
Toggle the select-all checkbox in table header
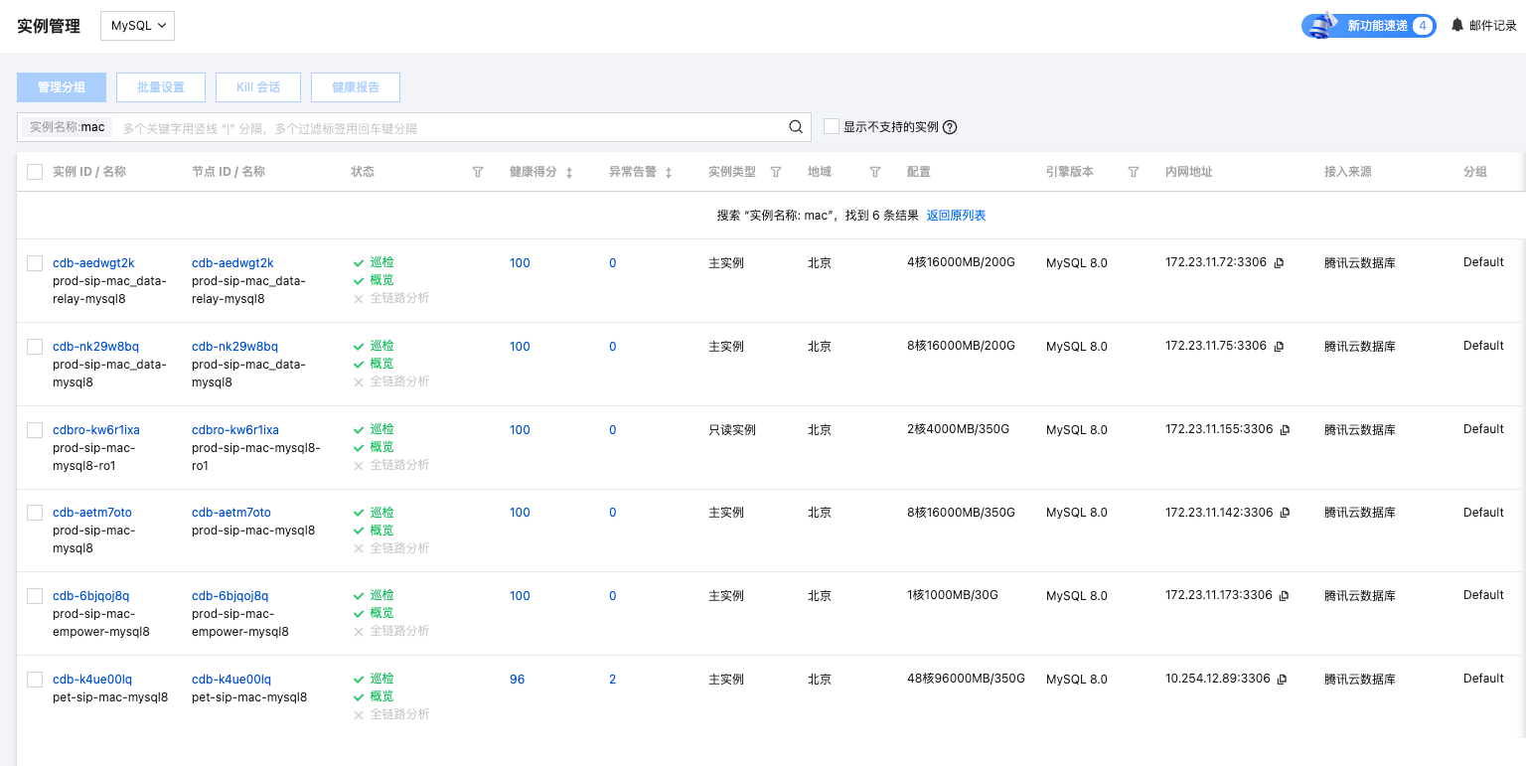point(35,172)
